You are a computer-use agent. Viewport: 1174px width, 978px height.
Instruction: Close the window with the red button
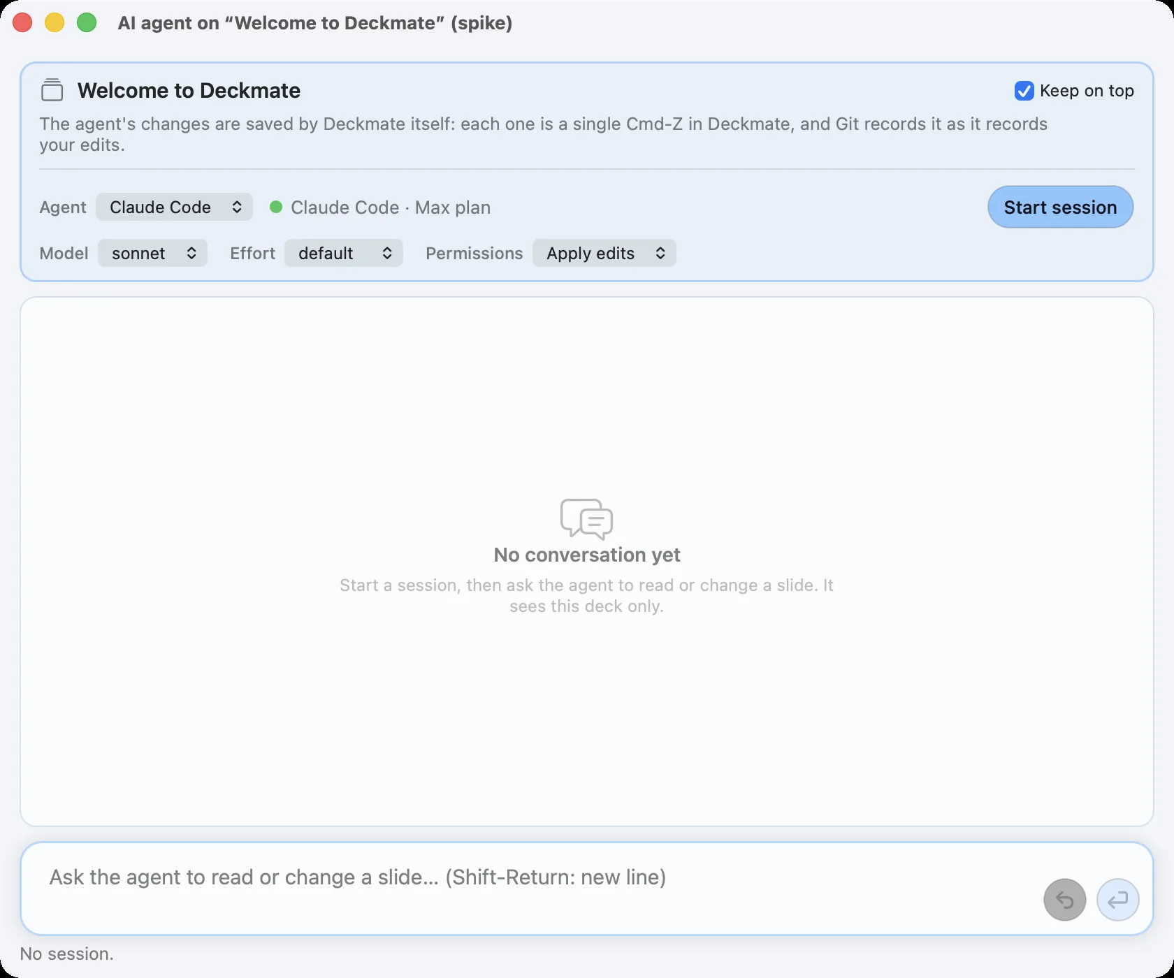click(22, 22)
